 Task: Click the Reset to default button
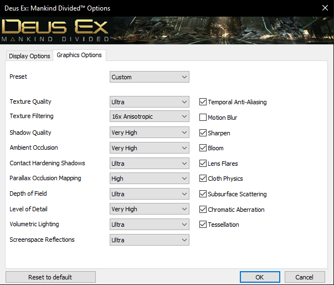[50, 277]
